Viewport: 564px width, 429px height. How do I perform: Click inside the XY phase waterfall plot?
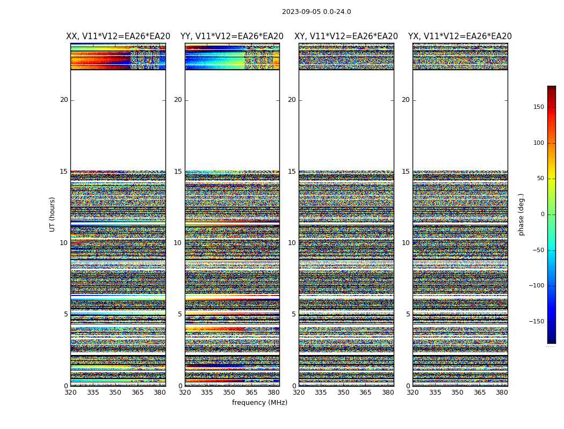pyautogui.click(x=346, y=214)
